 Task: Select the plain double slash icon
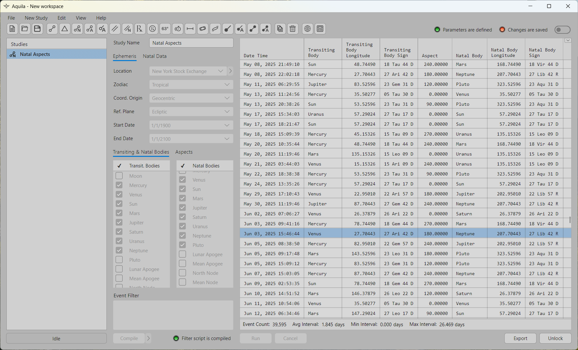[115, 29]
